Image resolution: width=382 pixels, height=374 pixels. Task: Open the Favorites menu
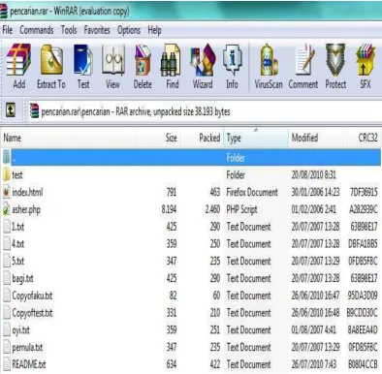pos(97,30)
